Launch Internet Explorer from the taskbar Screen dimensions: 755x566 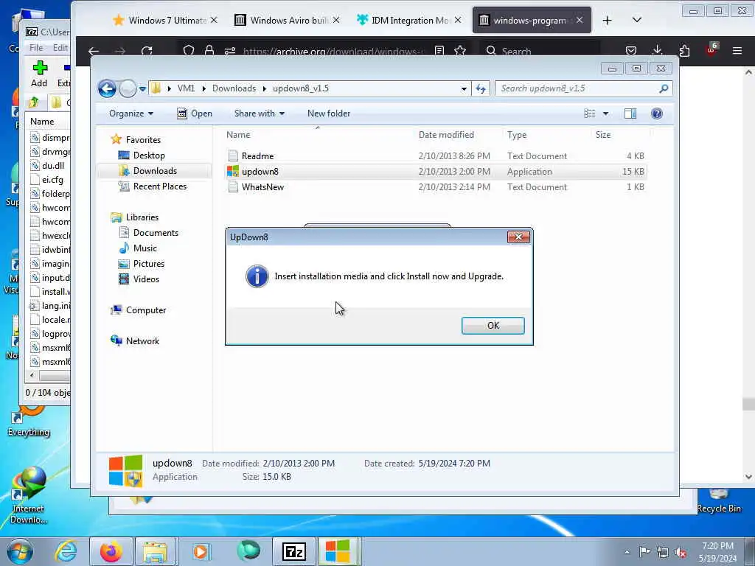pyautogui.click(x=66, y=551)
